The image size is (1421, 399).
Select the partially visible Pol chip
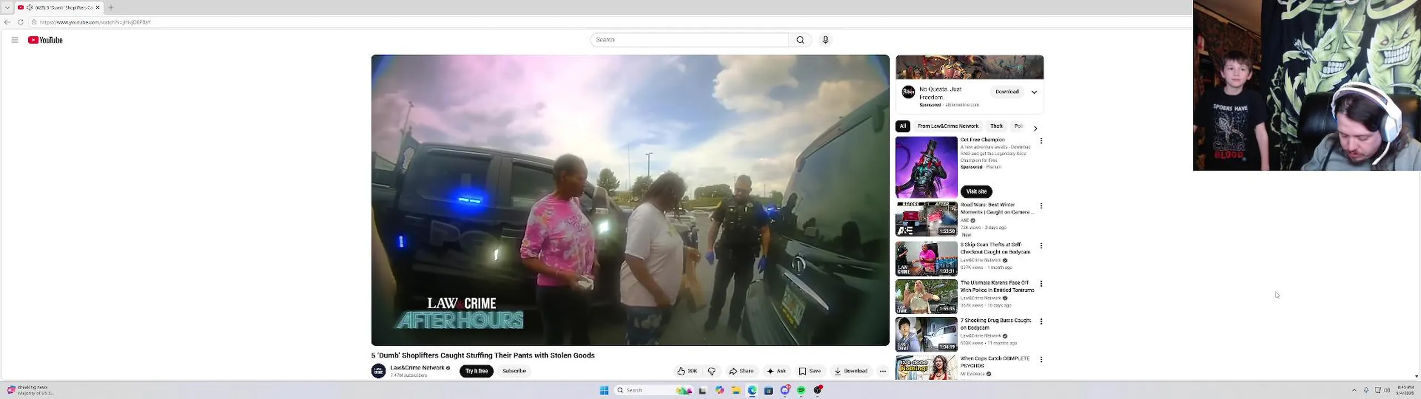click(1019, 126)
